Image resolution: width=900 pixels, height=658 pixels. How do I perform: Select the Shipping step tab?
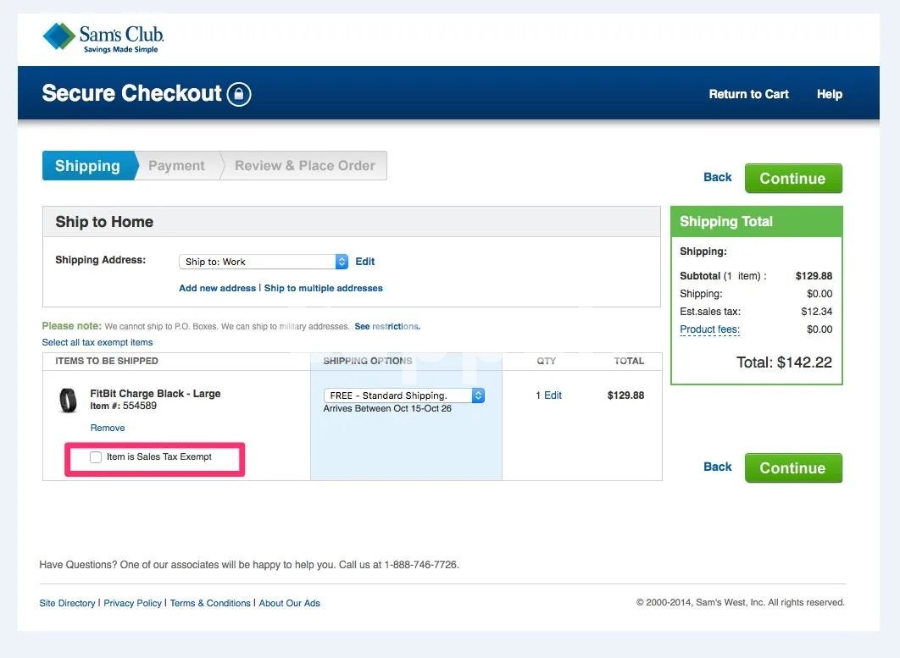87,166
